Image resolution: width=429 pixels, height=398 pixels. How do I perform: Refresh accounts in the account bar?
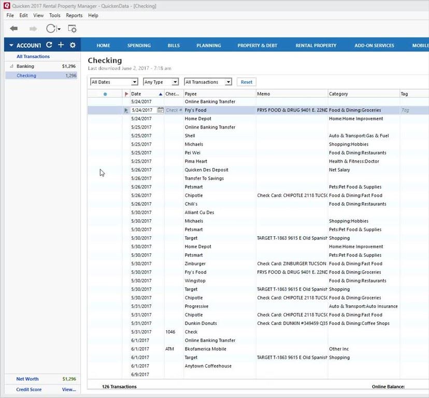[49, 45]
